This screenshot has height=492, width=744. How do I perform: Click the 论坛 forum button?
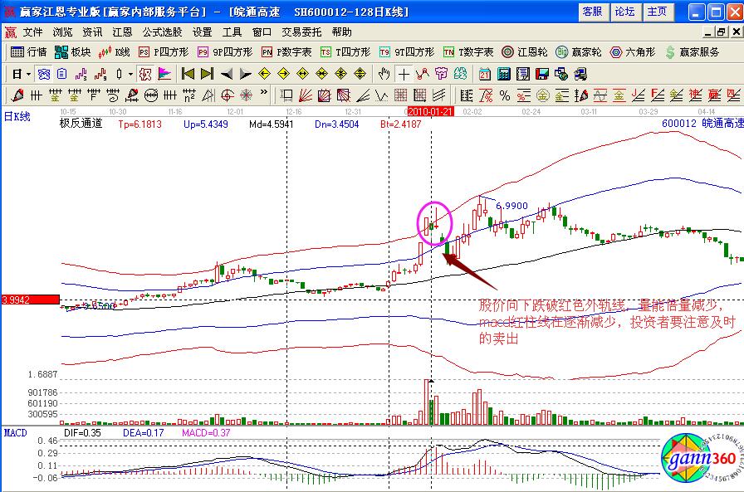tap(624, 12)
